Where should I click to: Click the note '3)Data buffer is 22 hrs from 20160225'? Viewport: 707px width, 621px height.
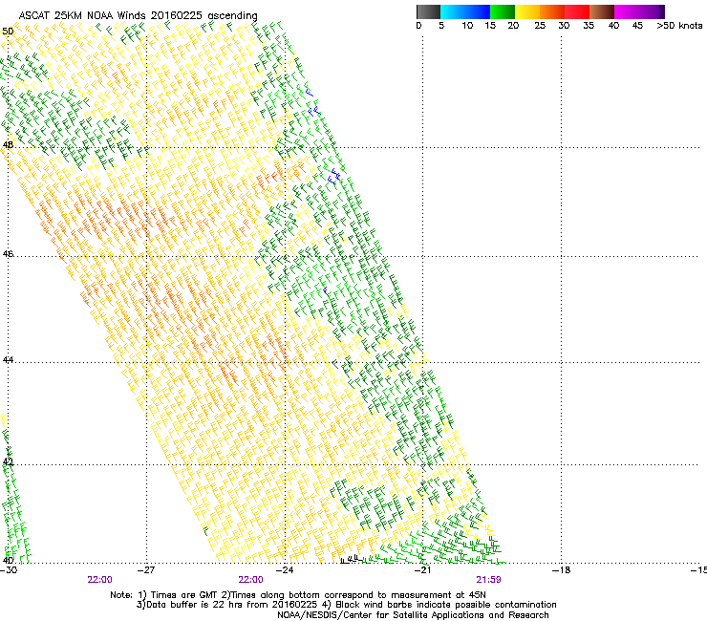227,605
